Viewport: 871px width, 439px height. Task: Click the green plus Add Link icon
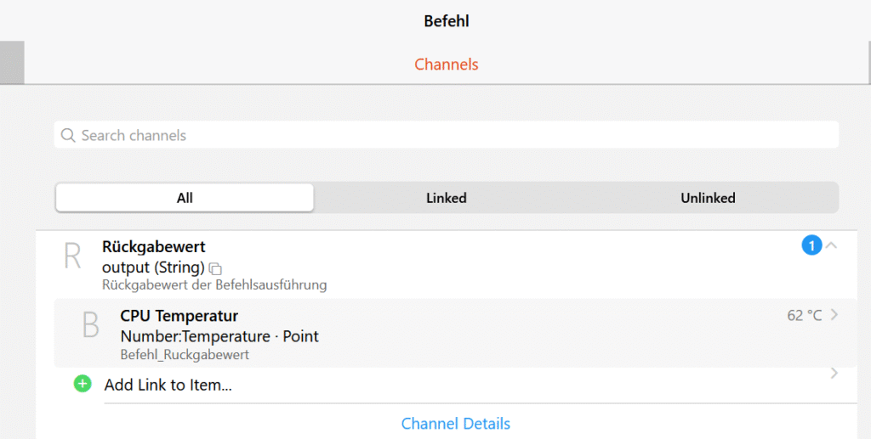pyautogui.click(x=83, y=383)
